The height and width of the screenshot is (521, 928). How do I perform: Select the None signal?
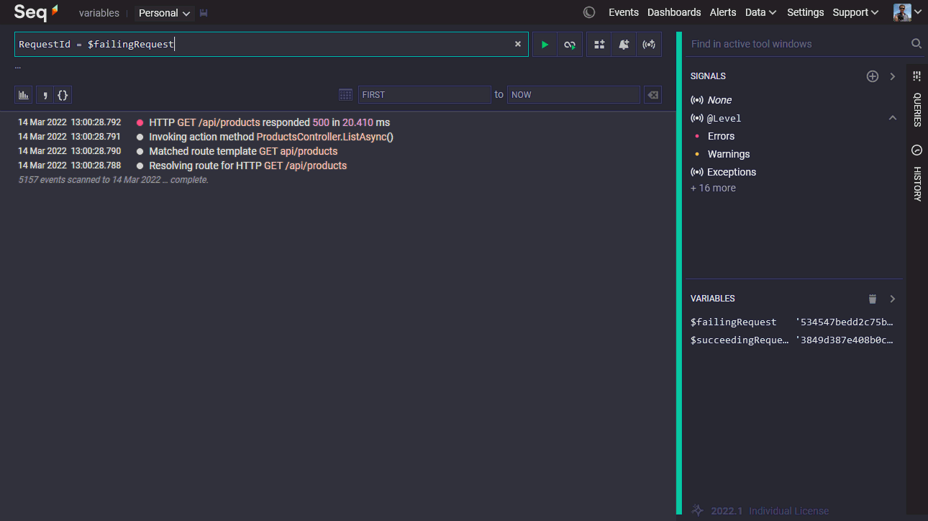719,100
